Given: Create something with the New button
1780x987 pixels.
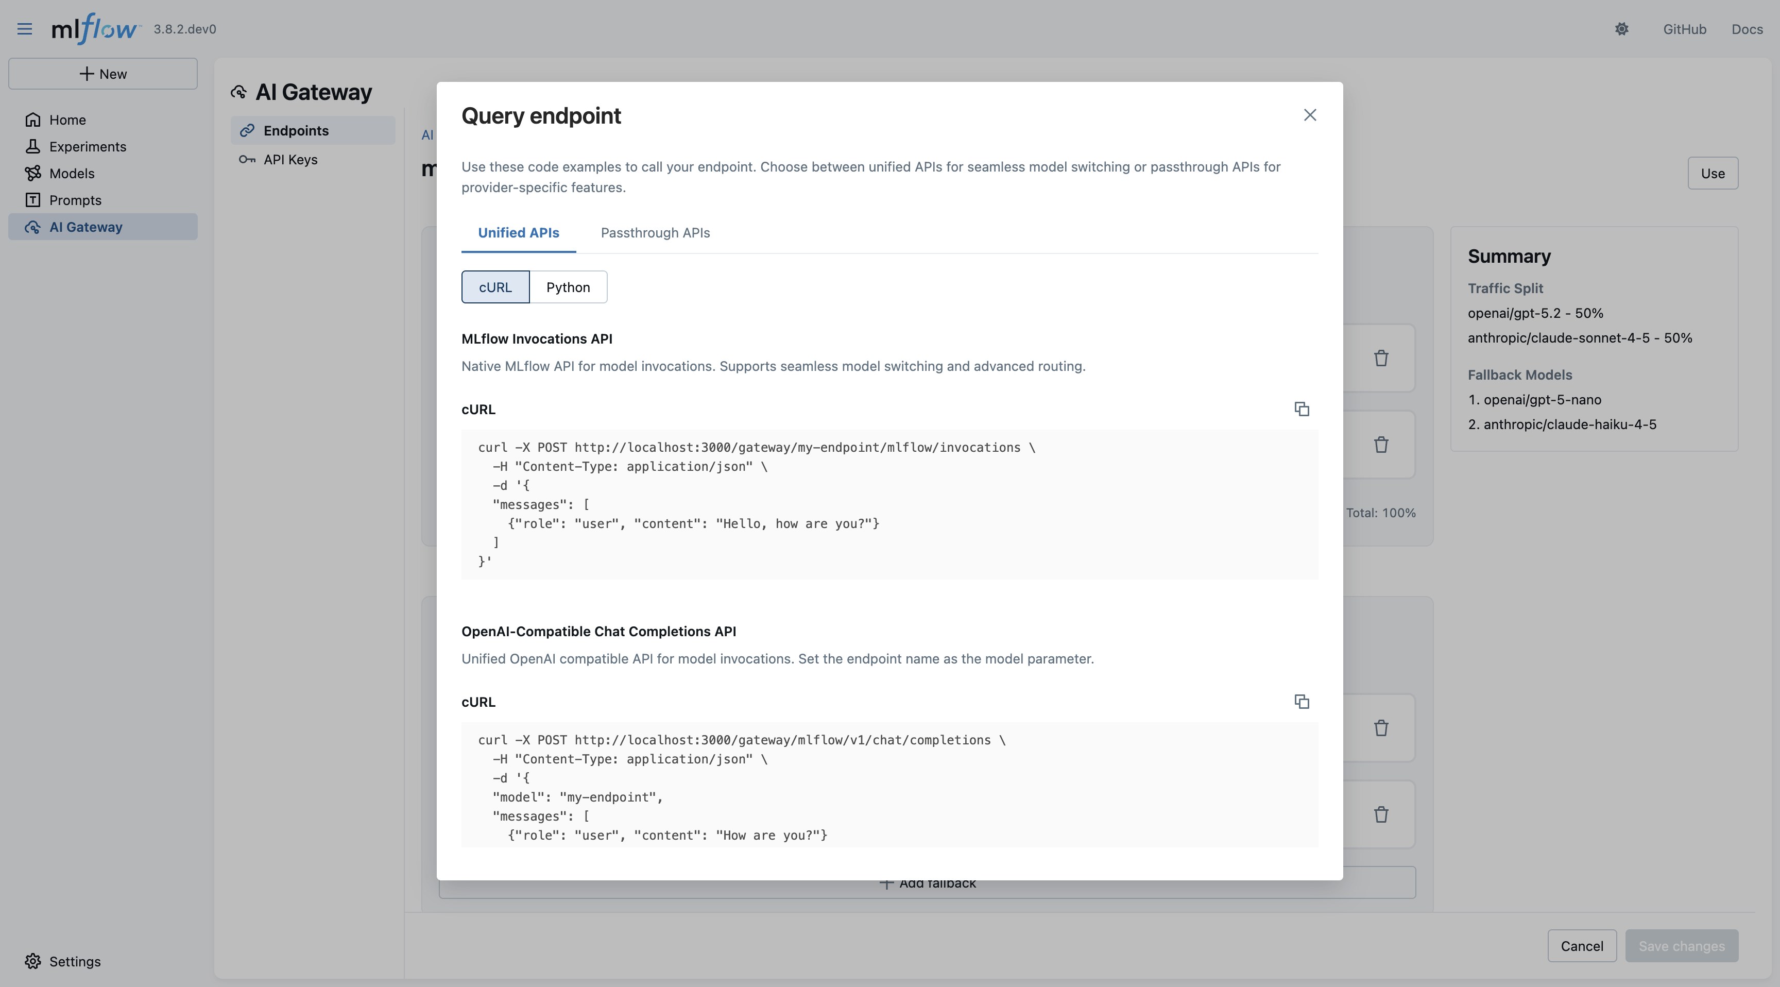Looking at the screenshot, I should (x=103, y=73).
